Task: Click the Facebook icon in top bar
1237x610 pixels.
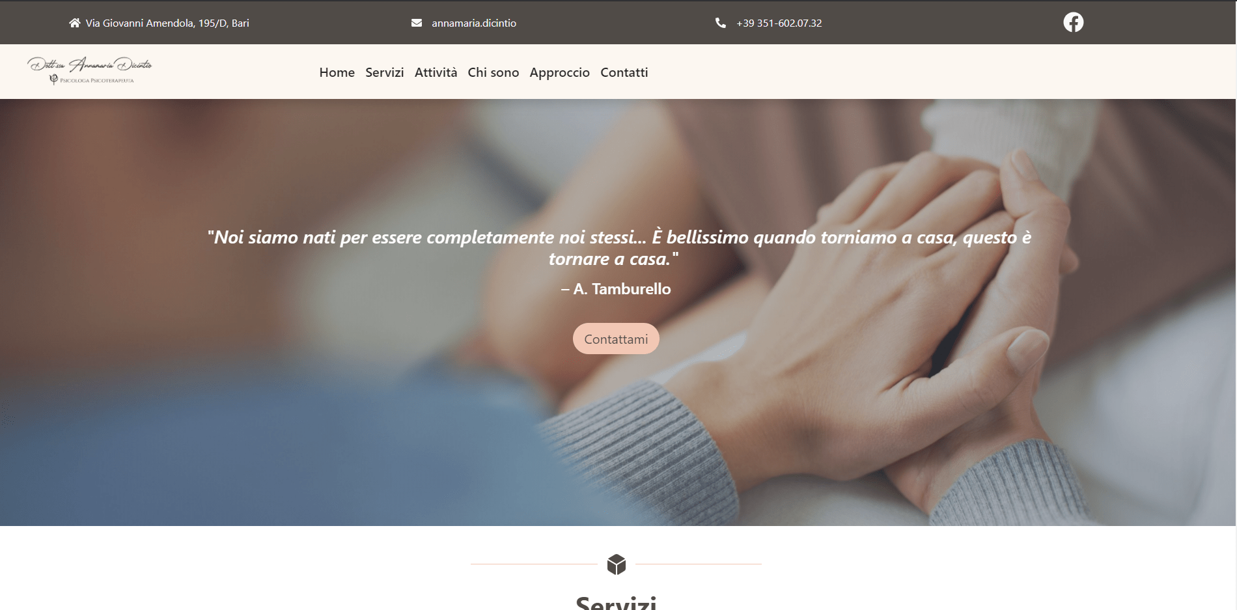Action: pyautogui.click(x=1073, y=22)
